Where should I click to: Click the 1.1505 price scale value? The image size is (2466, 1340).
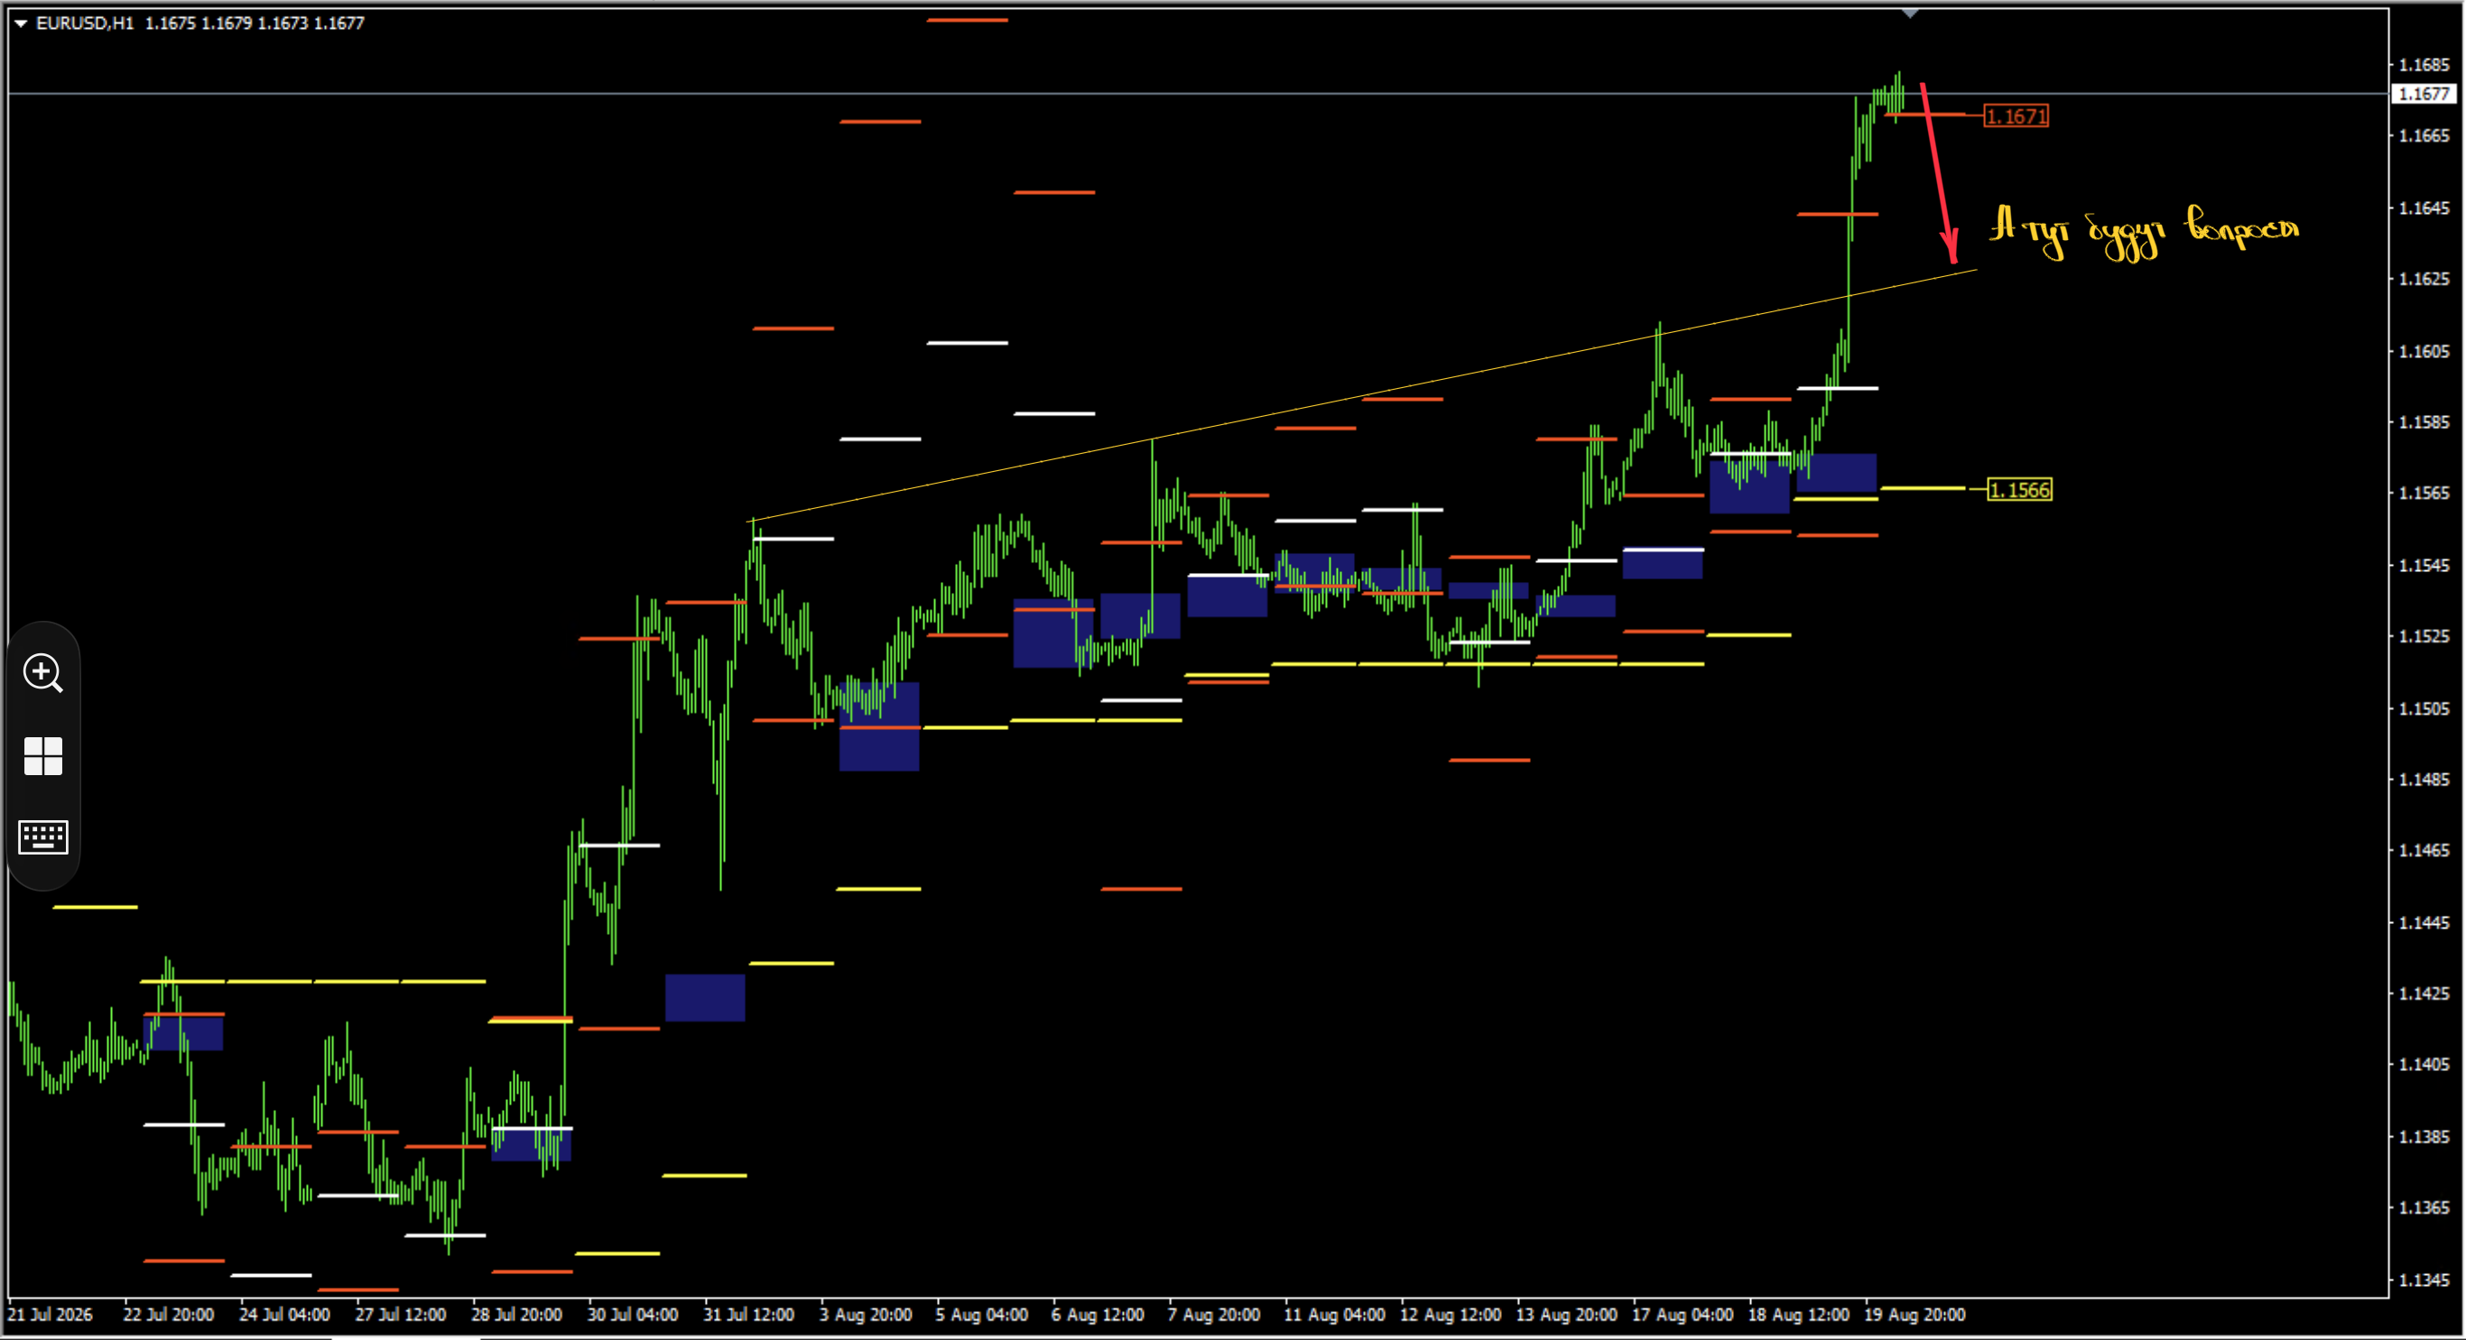click(2424, 709)
